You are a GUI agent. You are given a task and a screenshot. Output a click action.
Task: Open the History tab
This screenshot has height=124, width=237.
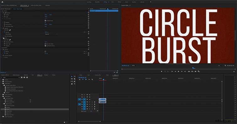[x=54, y=75]
